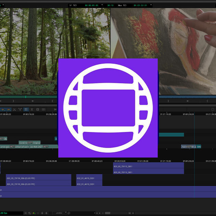Click the 30:10 duration display
This screenshot has width=216, height=216.
(x=110, y=5)
